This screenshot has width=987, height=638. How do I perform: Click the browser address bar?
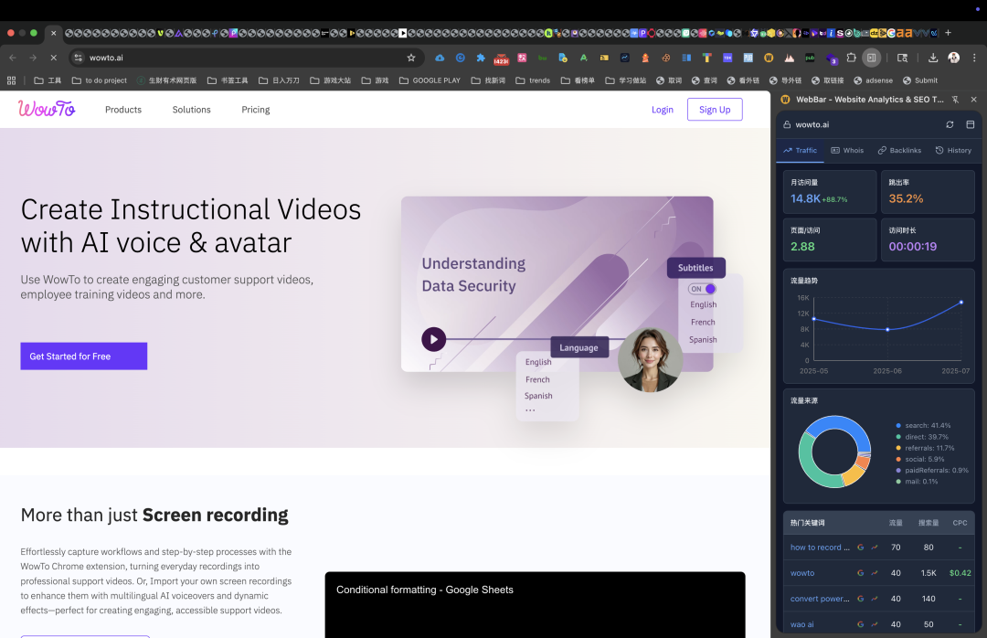pos(246,58)
